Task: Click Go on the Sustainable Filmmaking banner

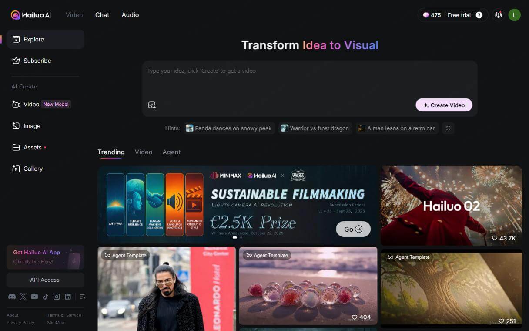Action: click(x=353, y=229)
